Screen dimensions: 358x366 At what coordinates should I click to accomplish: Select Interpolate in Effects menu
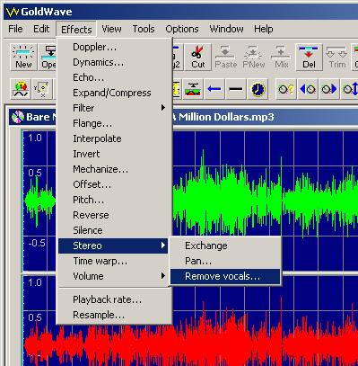click(x=114, y=138)
